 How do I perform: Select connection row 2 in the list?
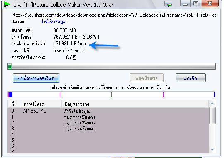pyautogui.click(x=108, y=123)
